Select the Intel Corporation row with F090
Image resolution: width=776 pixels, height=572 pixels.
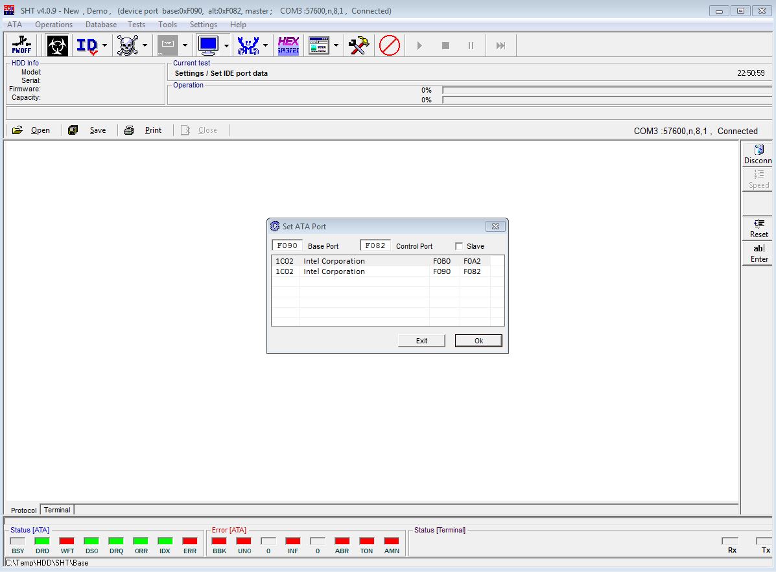pyautogui.click(x=388, y=271)
